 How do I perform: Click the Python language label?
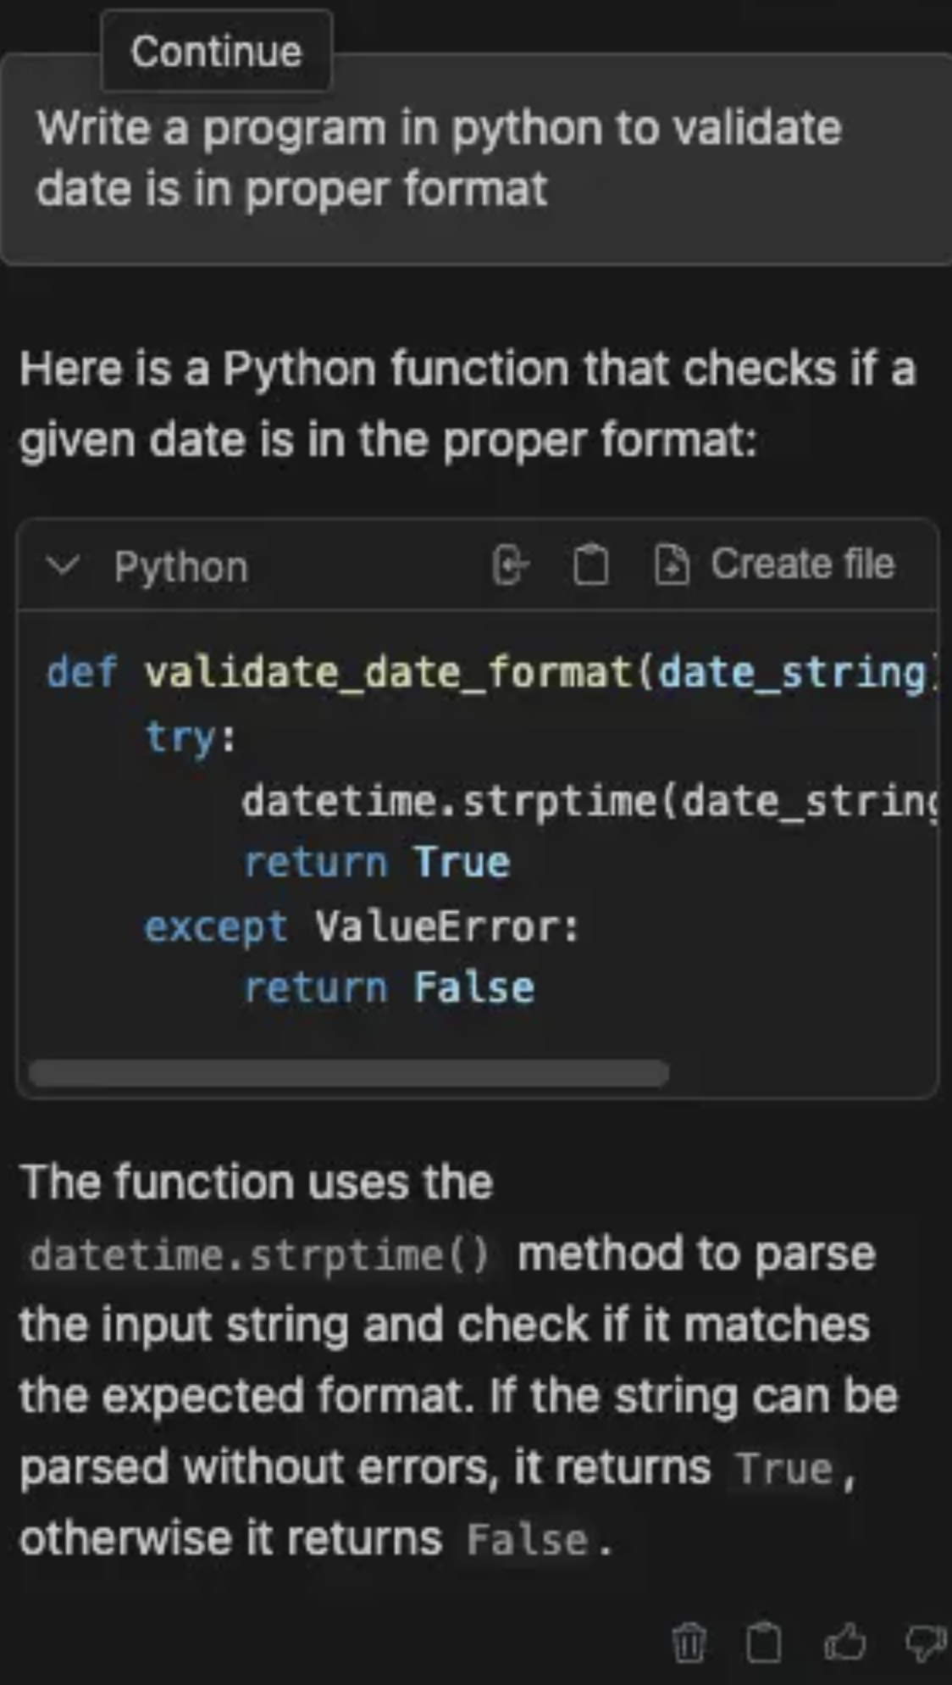pos(181,566)
